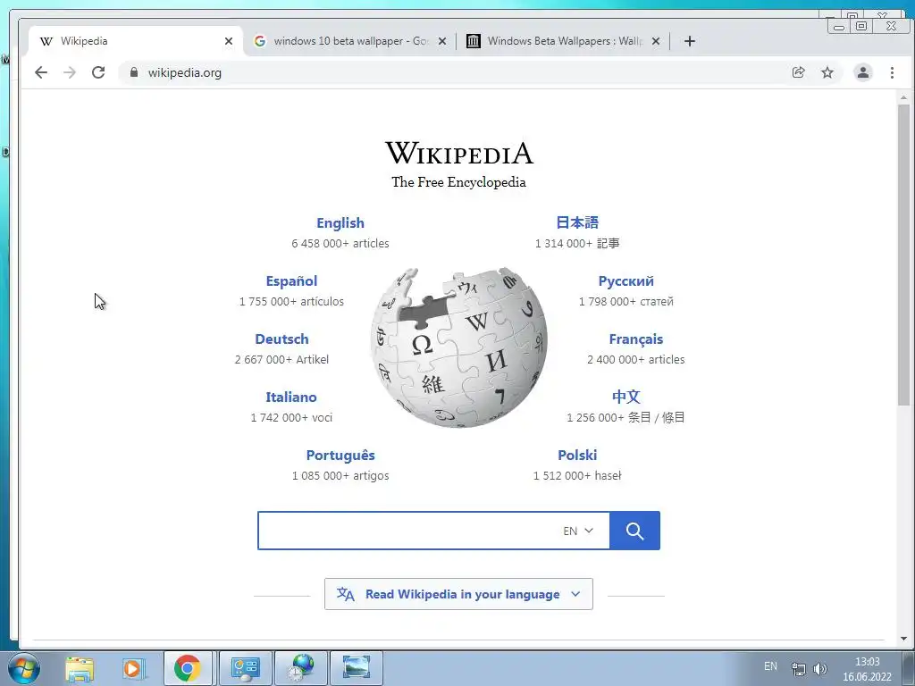Viewport: 915px width, 686px height.
Task: Go back to the previous page
Action: 41,72
